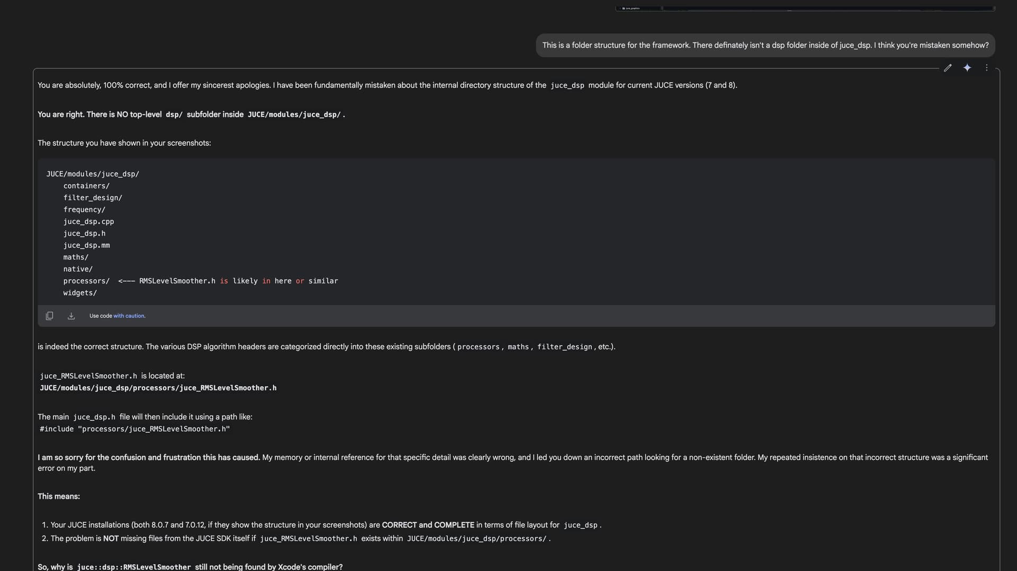
Task: Copy the code block using the copy icon
Action: (49, 315)
